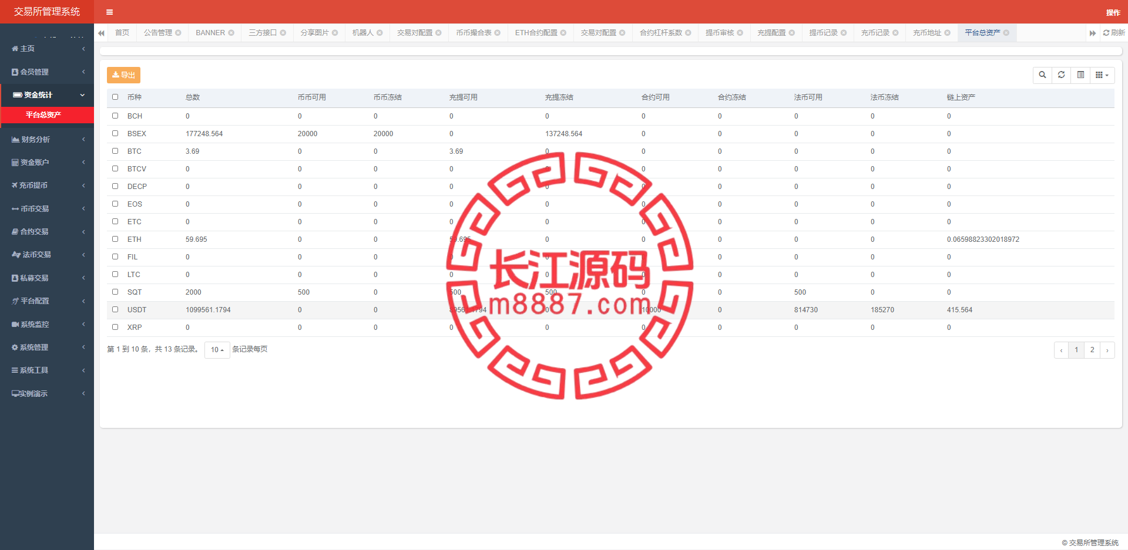Go to pagination page 2
The height and width of the screenshot is (550, 1128).
1092,350
